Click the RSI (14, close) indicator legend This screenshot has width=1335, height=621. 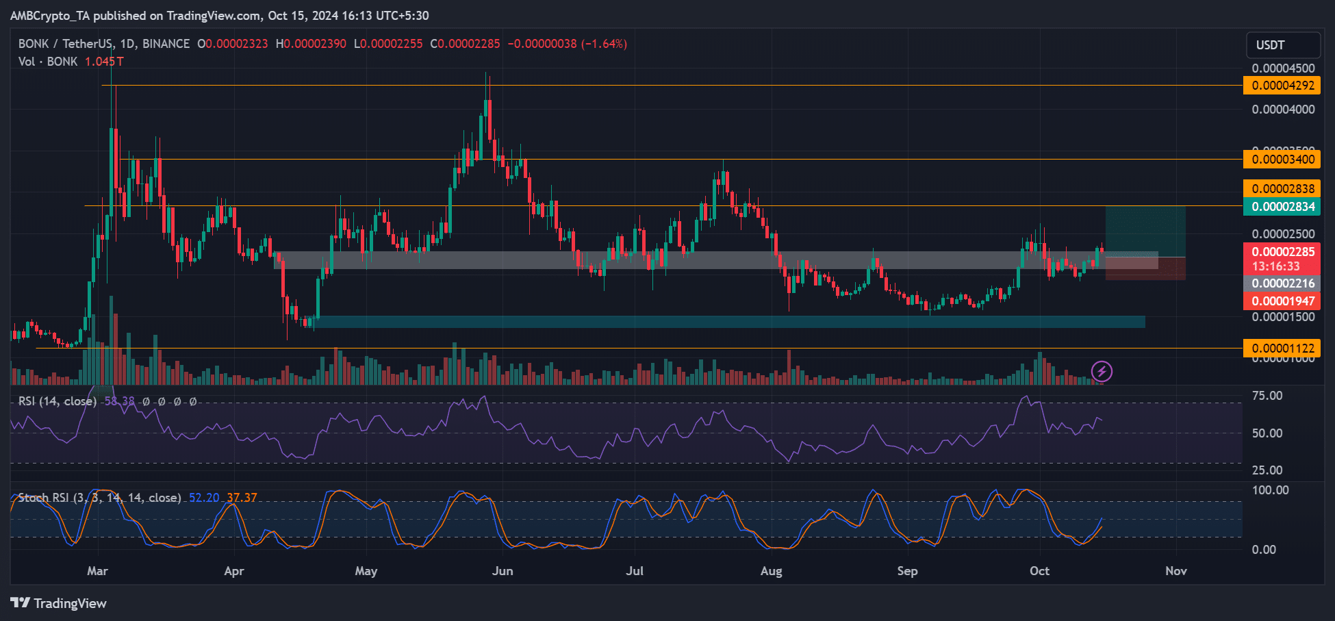click(x=58, y=401)
